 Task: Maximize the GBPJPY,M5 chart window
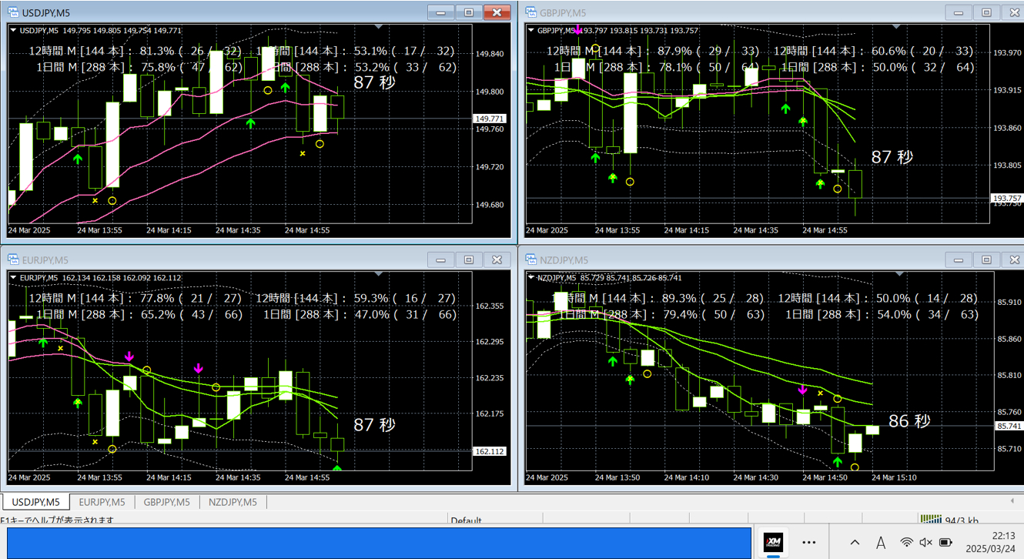(986, 12)
